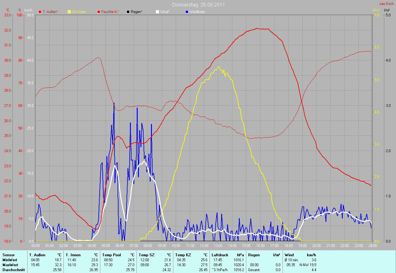Click the "MaxWert" row header
396x273 pixels.
click(10, 265)
